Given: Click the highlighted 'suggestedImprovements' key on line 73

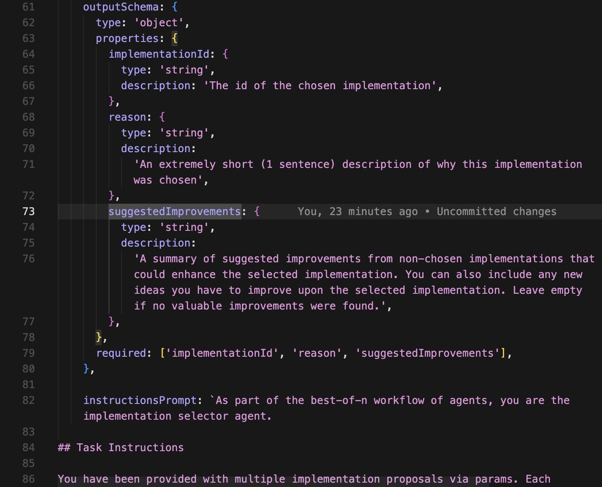Looking at the screenshot, I should pos(175,212).
